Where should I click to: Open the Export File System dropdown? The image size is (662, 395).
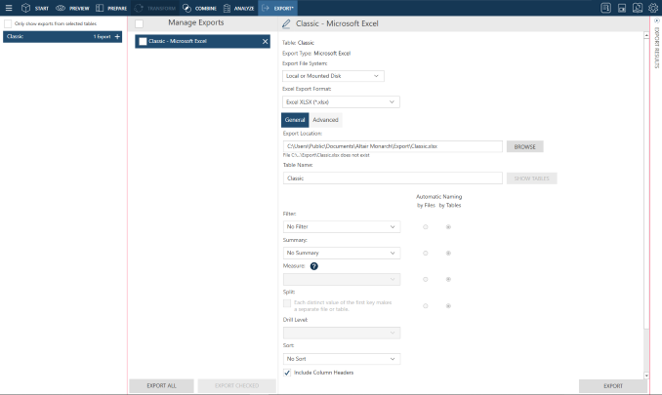pos(333,76)
